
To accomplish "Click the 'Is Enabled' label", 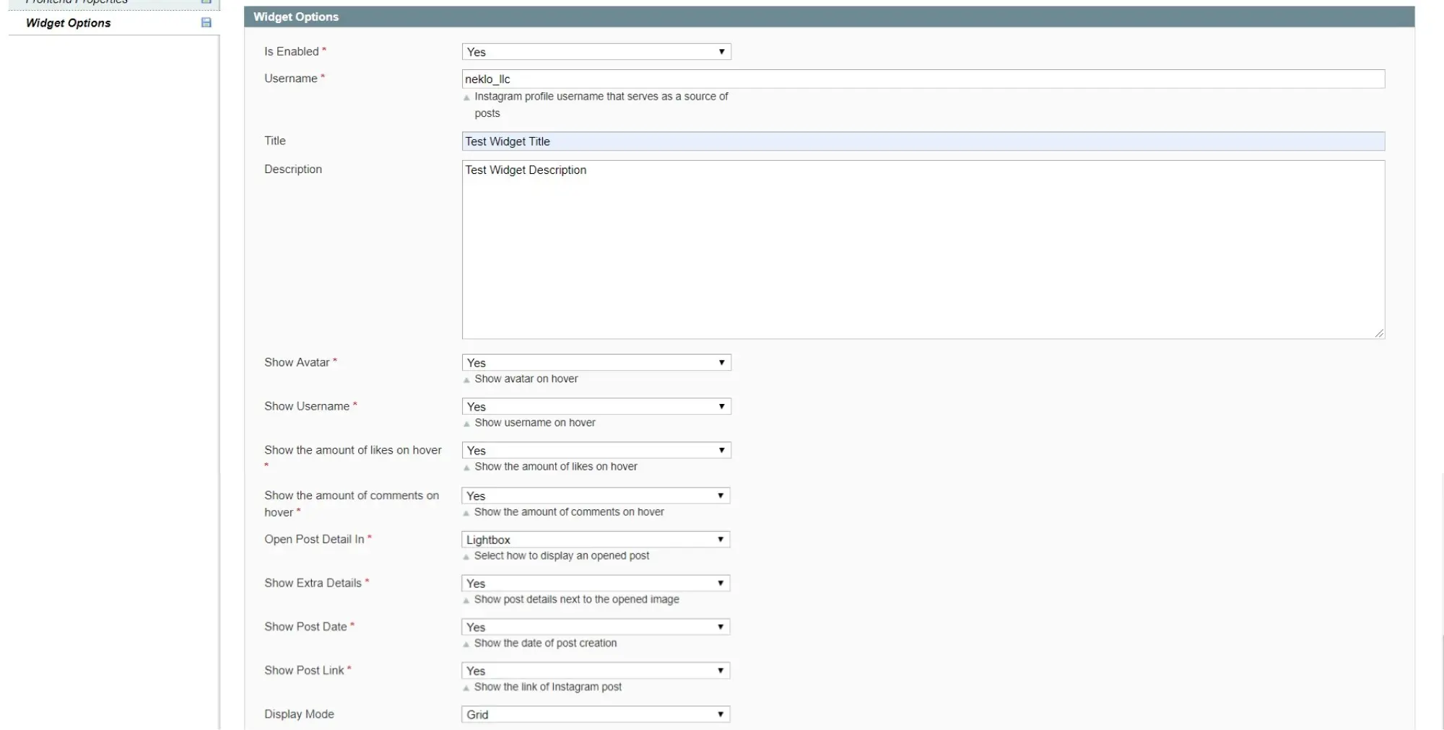I will click(x=292, y=52).
